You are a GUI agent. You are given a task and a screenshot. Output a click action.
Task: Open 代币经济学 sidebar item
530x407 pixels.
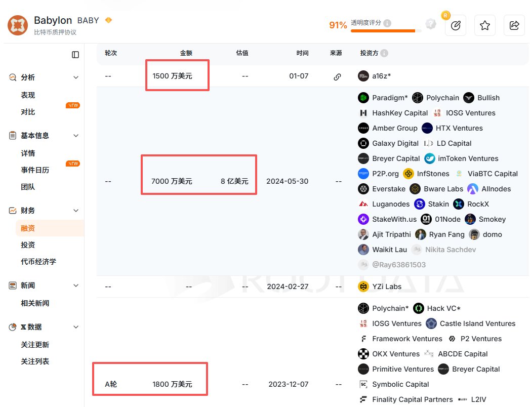pyautogui.click(x=38, y=262)
